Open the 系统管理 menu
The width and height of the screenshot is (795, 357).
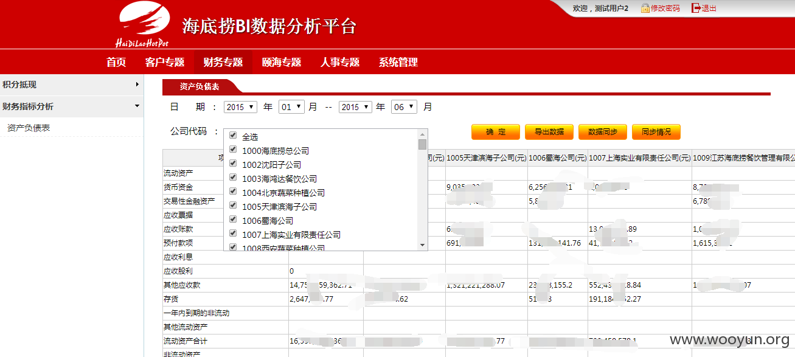pos(398,62)
